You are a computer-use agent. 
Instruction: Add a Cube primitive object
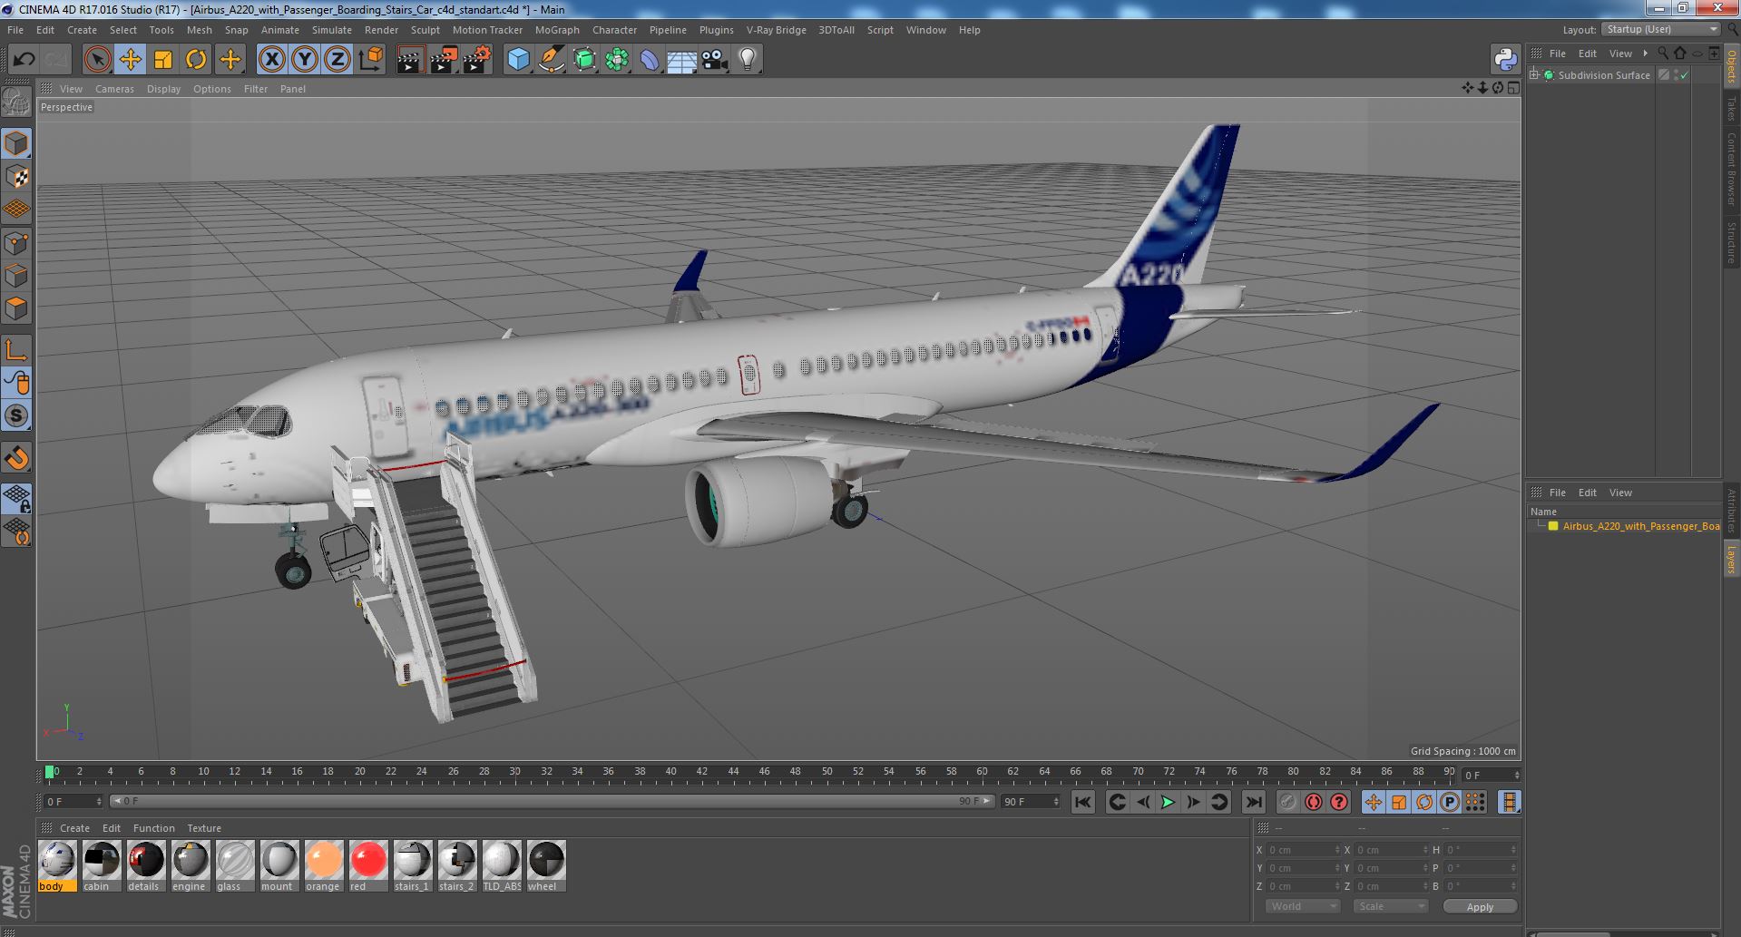tap(518, 60)
